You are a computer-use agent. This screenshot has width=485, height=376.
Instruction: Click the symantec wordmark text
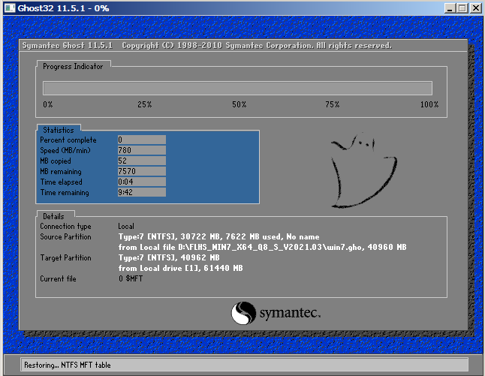pyautogui.click(x=290, y=313)
